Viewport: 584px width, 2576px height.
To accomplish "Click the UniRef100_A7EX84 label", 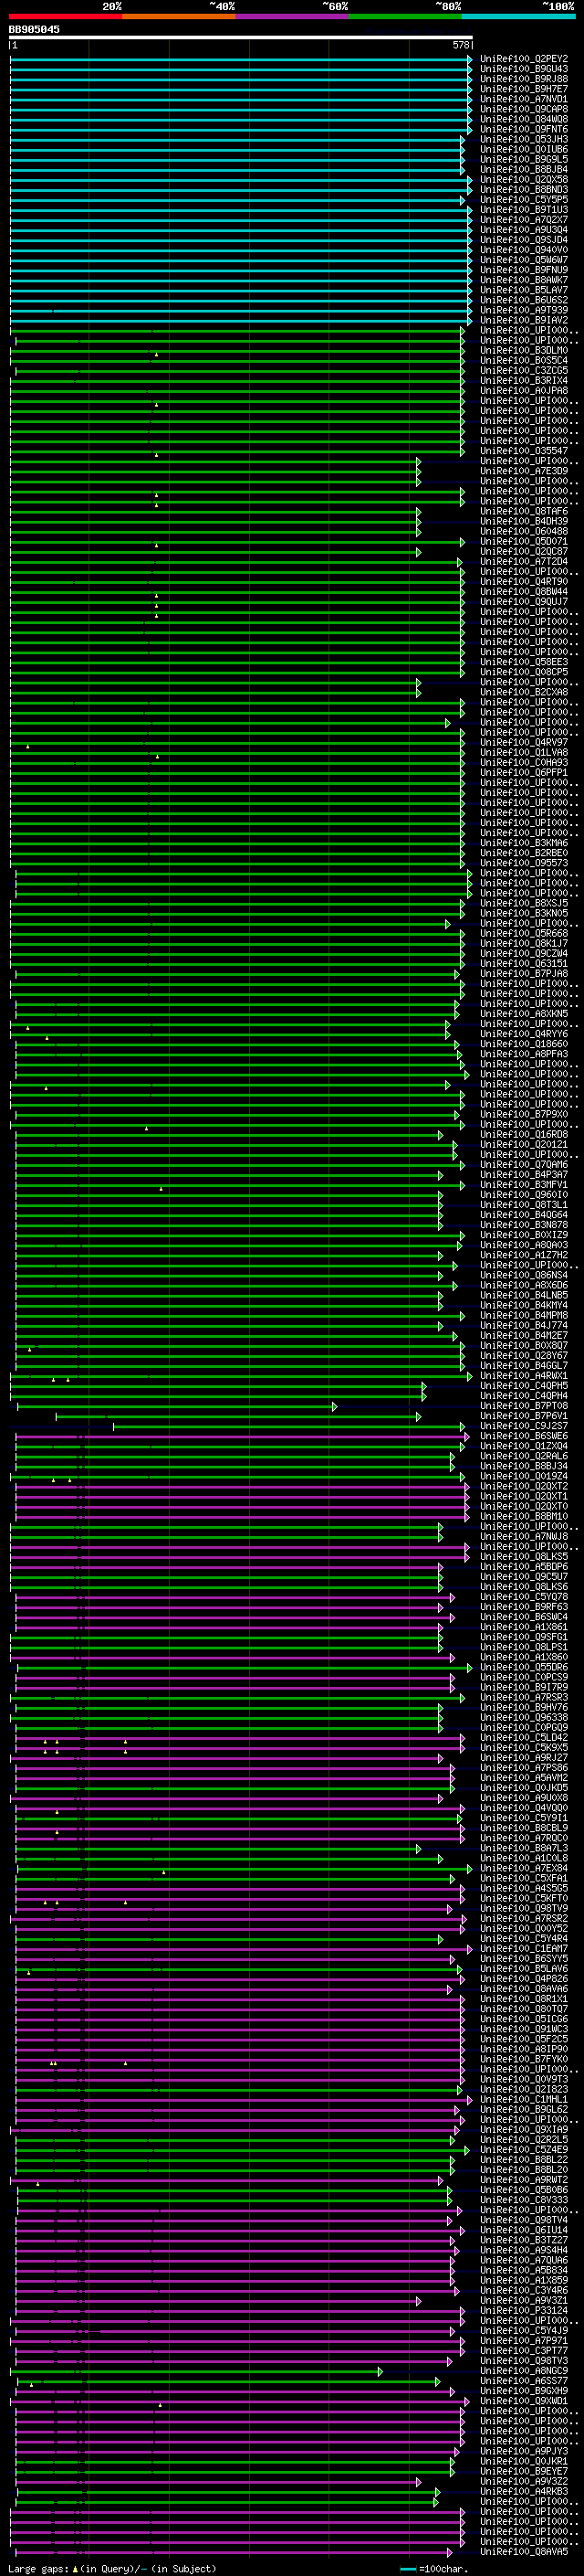I will coord(524,1868).
